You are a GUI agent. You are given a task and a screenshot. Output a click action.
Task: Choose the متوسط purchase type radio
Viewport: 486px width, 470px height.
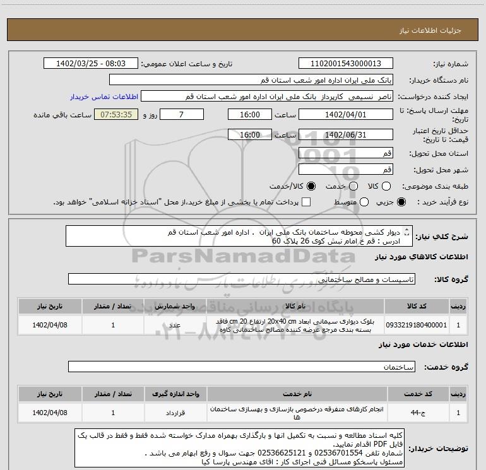[364, 202]
